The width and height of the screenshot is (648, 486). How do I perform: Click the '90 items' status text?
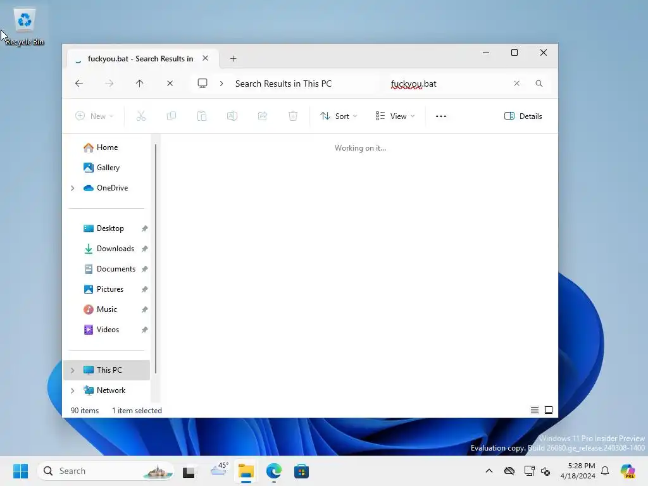(85, 410)
